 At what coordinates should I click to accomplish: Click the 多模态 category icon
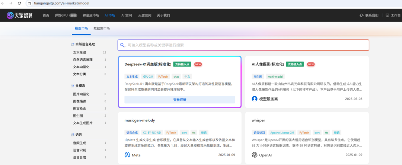tap(73, 86)
